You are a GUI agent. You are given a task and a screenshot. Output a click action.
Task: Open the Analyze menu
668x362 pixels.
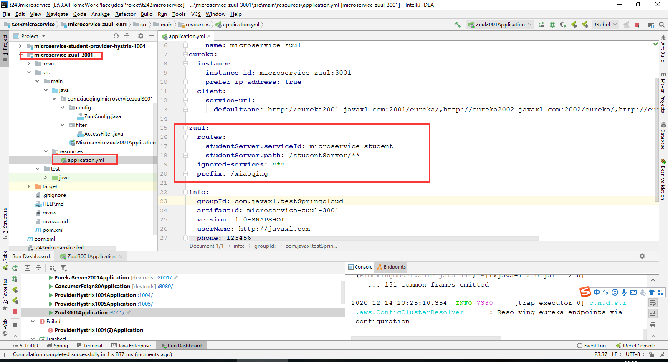coord(100,14)
